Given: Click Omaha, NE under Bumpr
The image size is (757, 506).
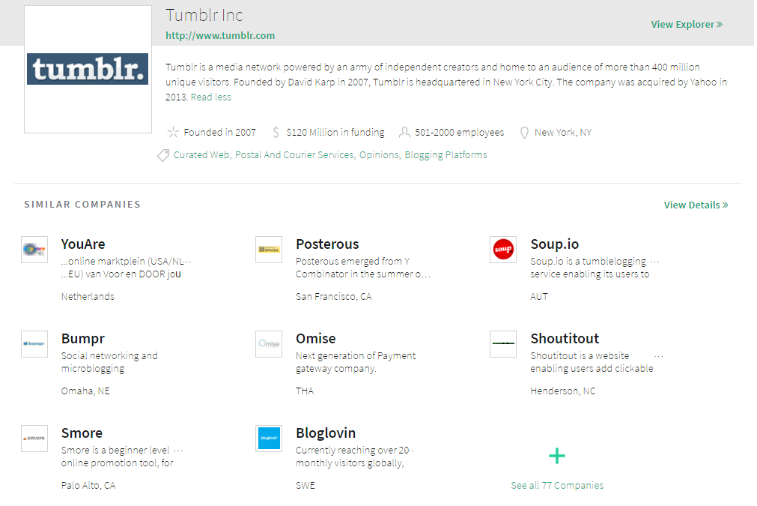Looking at the screenshot, I should [x=85, y=391].
